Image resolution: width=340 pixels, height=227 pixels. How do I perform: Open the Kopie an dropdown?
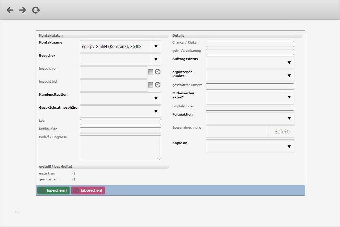tap(250, 147)
